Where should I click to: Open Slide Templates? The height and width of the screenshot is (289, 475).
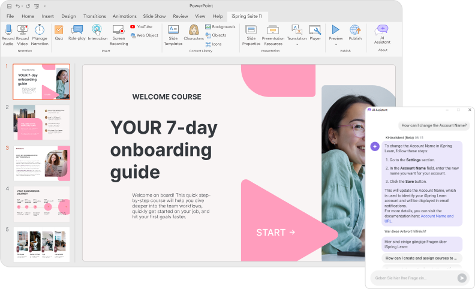(173, 30)
